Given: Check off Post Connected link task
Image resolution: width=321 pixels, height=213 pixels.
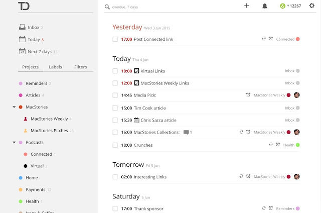Looking at the screenshot, I should pyautogui.click(x=115, y=39).
